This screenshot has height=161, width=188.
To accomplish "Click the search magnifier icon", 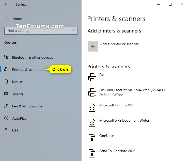I will click(74, 31).
